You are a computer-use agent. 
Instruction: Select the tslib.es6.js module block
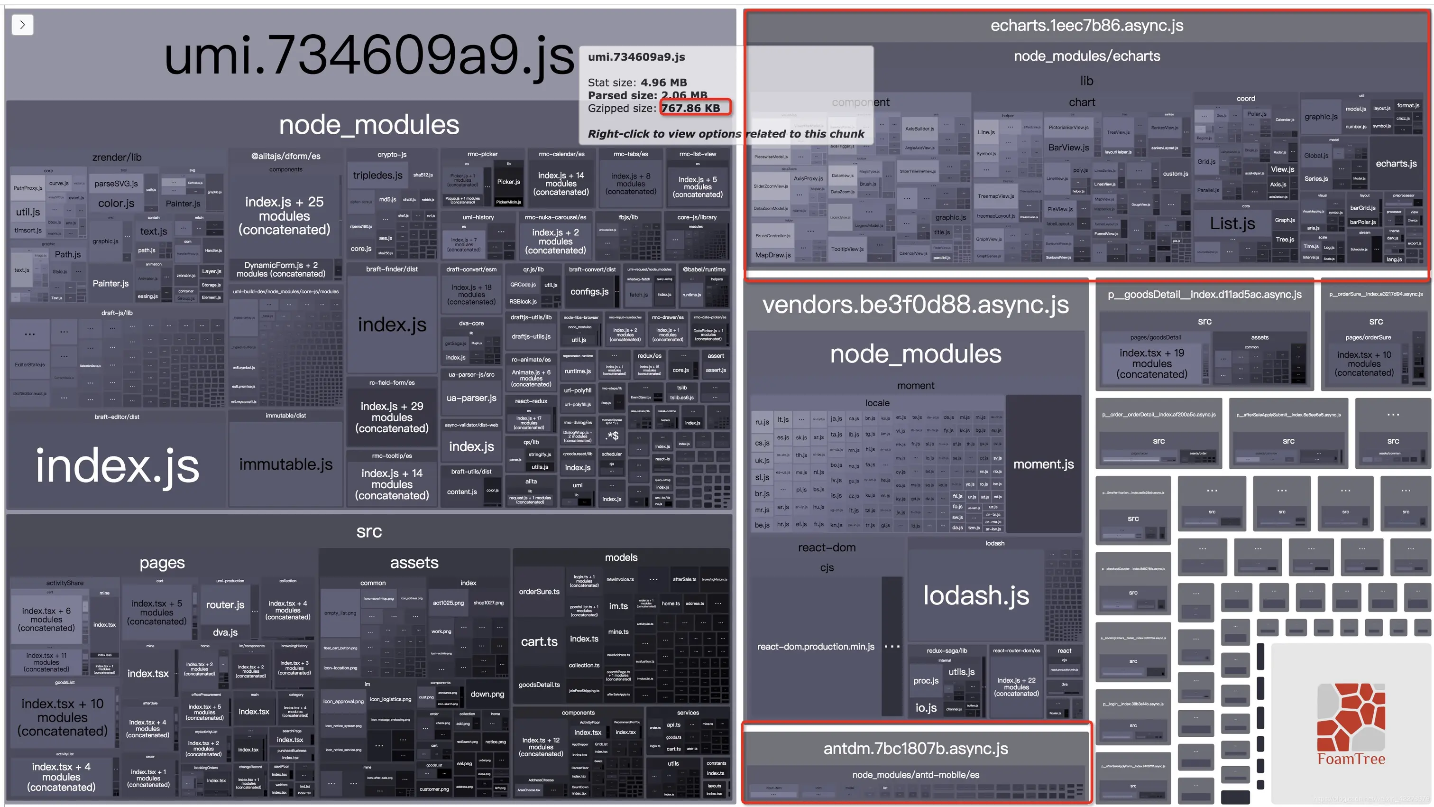(x=681, y=397)
